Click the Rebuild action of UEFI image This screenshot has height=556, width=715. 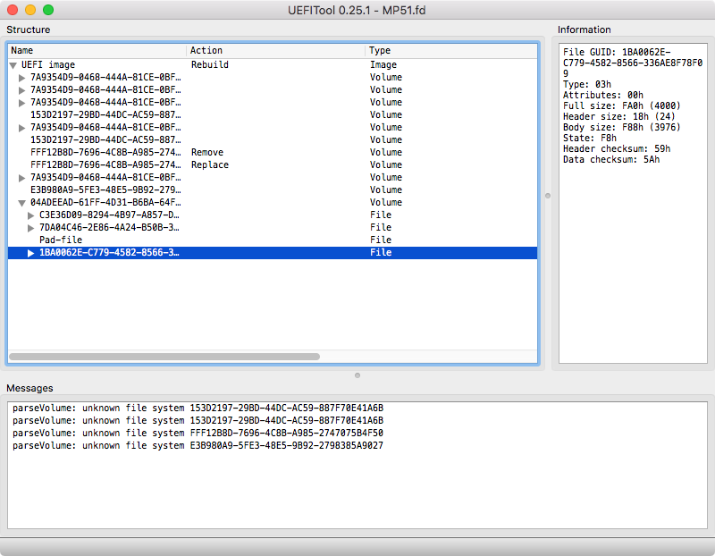click(210, 64)
